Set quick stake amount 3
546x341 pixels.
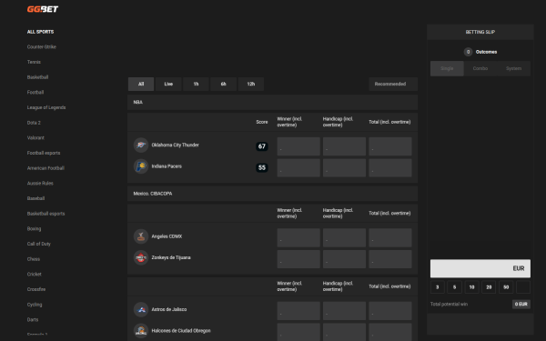[x=438, y=287]
